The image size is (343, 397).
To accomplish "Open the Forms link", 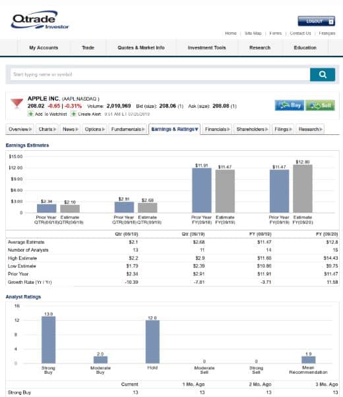I will 276,33.
